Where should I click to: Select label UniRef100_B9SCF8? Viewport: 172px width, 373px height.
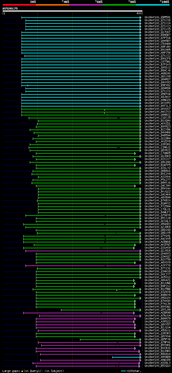point(157,59)
